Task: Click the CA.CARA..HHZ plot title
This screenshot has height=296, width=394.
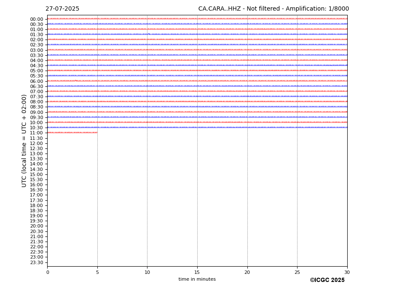Action: click(274, 9)
